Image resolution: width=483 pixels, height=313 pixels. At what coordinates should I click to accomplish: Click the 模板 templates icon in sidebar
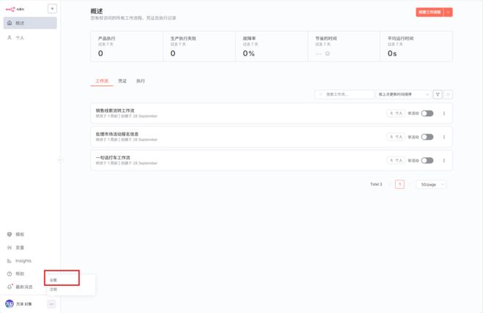click(10, 234)
